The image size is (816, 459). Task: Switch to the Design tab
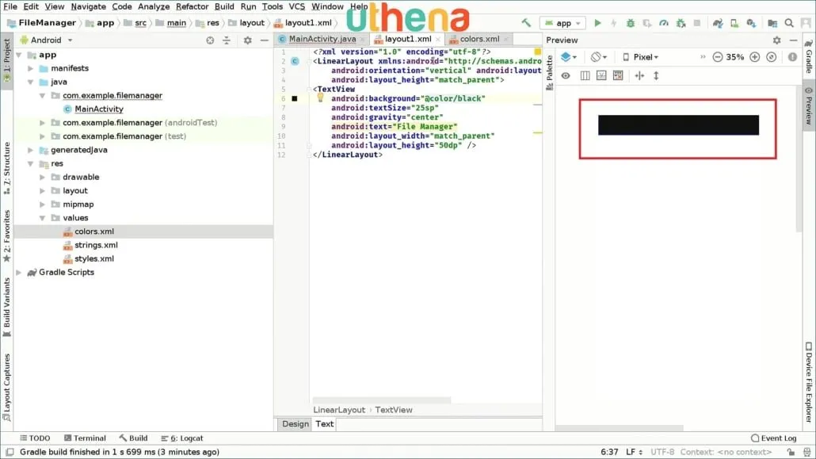295,423
